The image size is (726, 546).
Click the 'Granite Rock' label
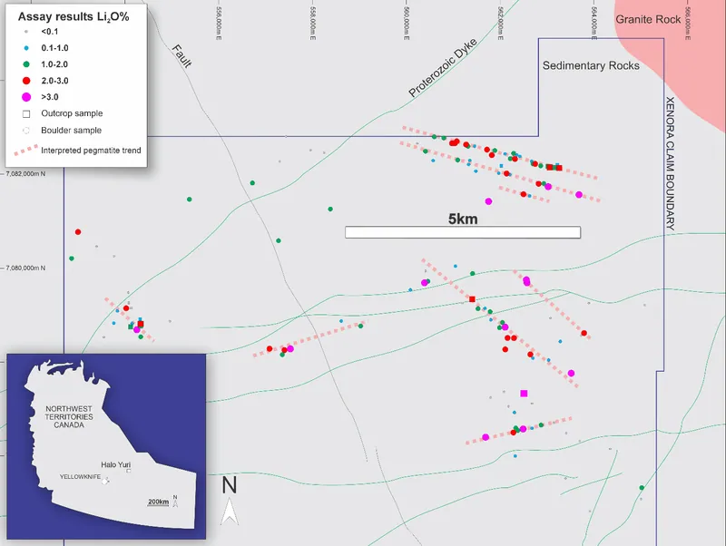point(648,19)
